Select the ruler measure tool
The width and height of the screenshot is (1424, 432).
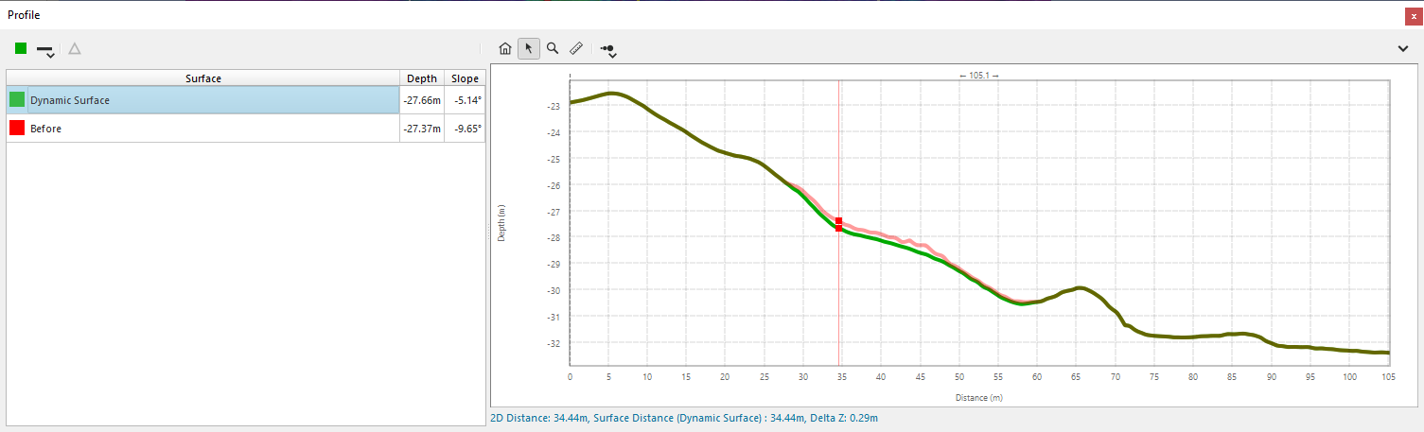pos(576,48)
